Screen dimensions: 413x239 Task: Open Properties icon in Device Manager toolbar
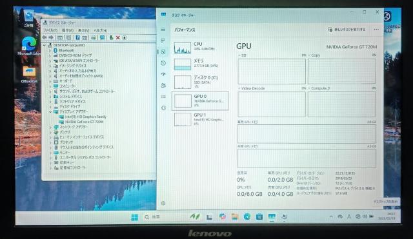[68, 38]
